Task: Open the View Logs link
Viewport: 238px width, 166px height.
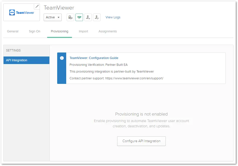Action: tap(113, 17)
